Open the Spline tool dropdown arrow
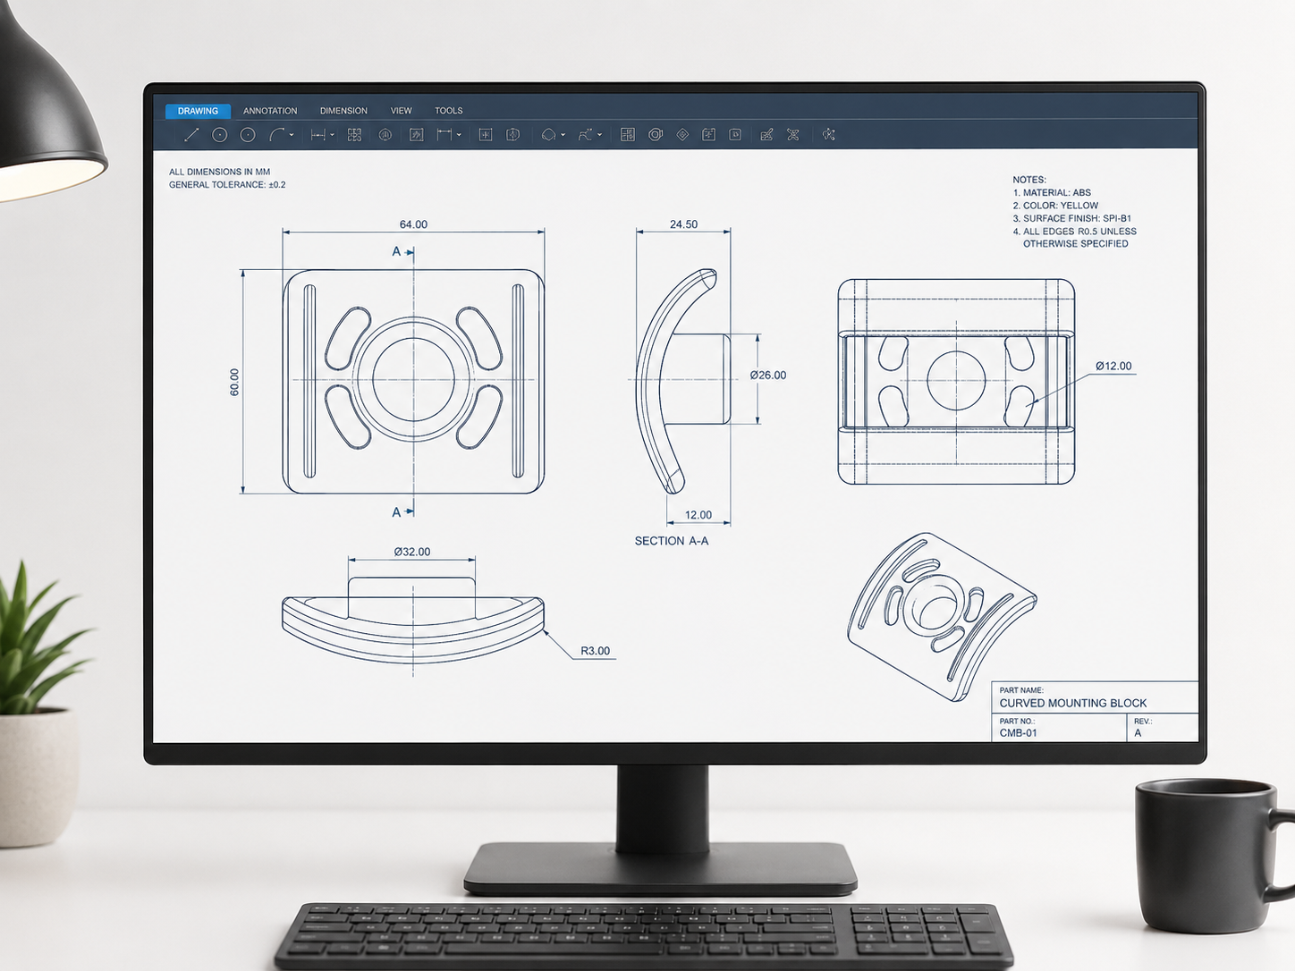 (x=599, y=135)
